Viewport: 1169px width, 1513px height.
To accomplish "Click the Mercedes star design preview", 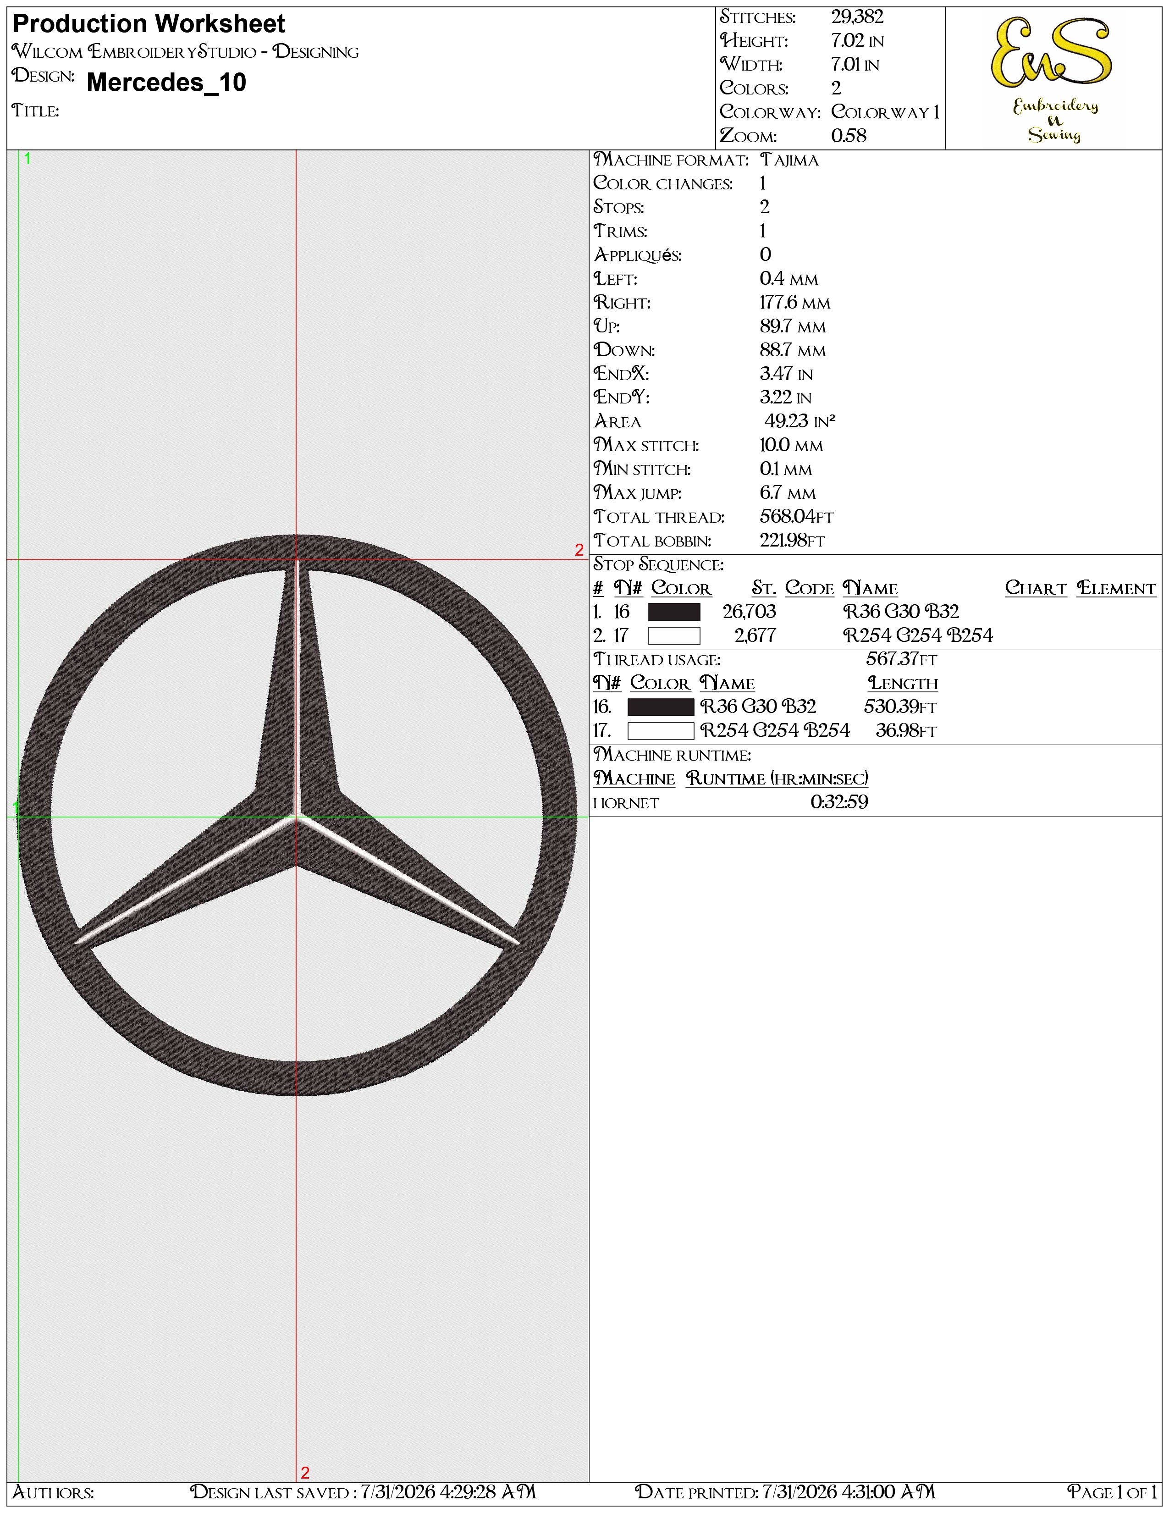I will tap(297, 815).
